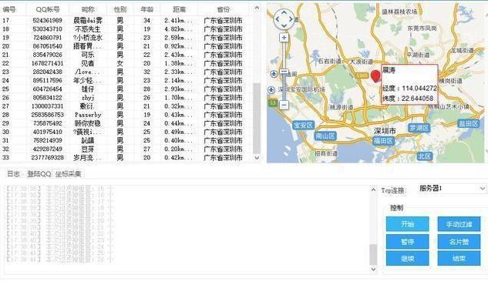The width and height of the screenshot is (488, 285).
Task: Click the 继续 button
Action: (x=407, y=258)
